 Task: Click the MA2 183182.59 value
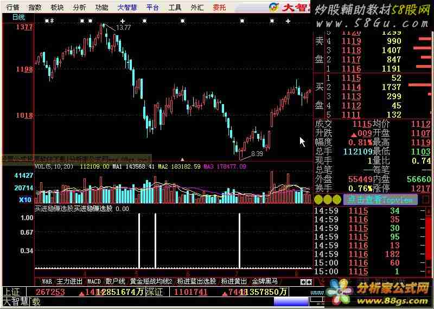(x=179, y=166)
